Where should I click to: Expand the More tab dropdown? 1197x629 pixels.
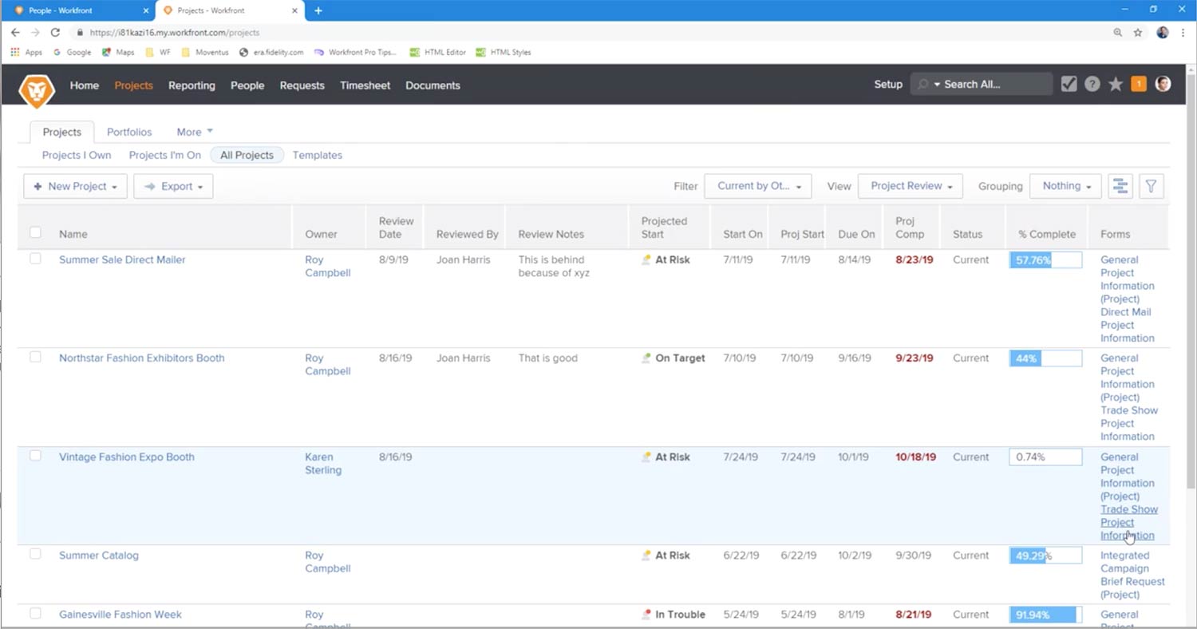195,132
